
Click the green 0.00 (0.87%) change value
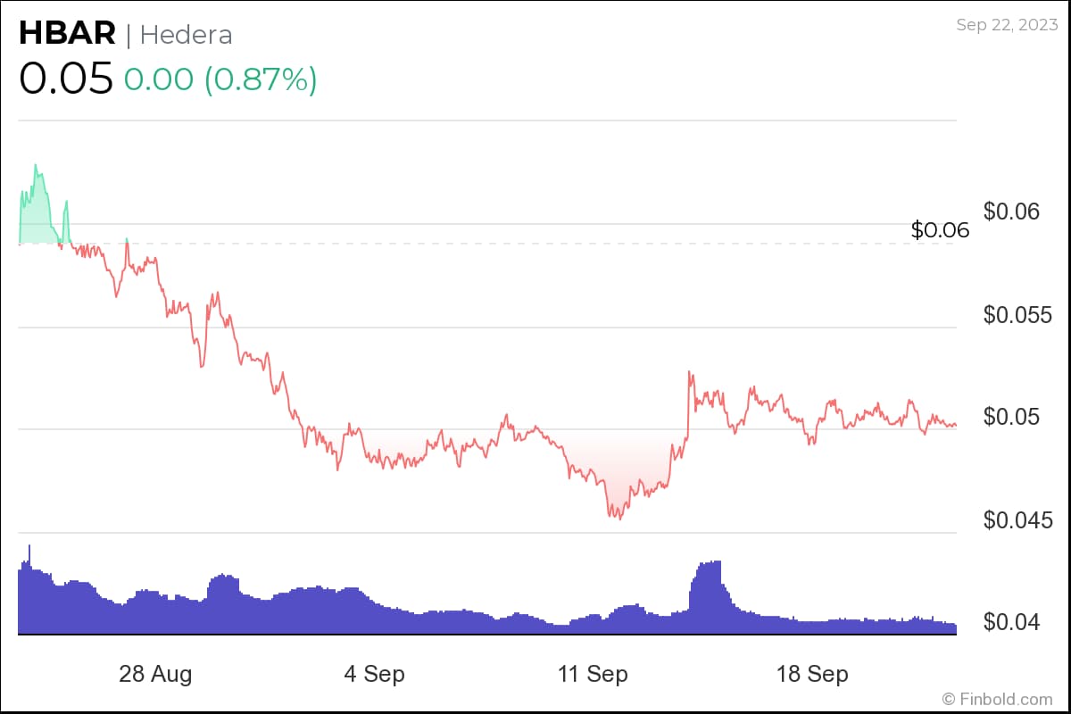tap(220, 79)
